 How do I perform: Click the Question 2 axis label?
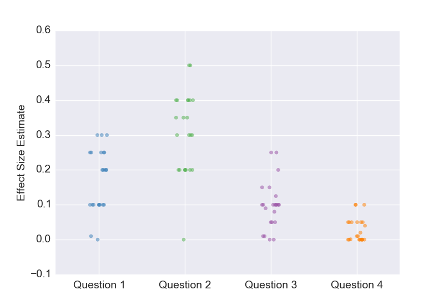[185, 285]
